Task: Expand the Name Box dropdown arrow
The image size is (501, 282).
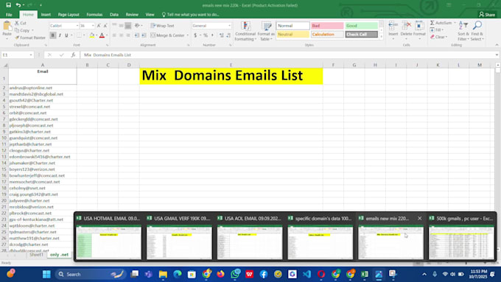Action: [31, 55]
